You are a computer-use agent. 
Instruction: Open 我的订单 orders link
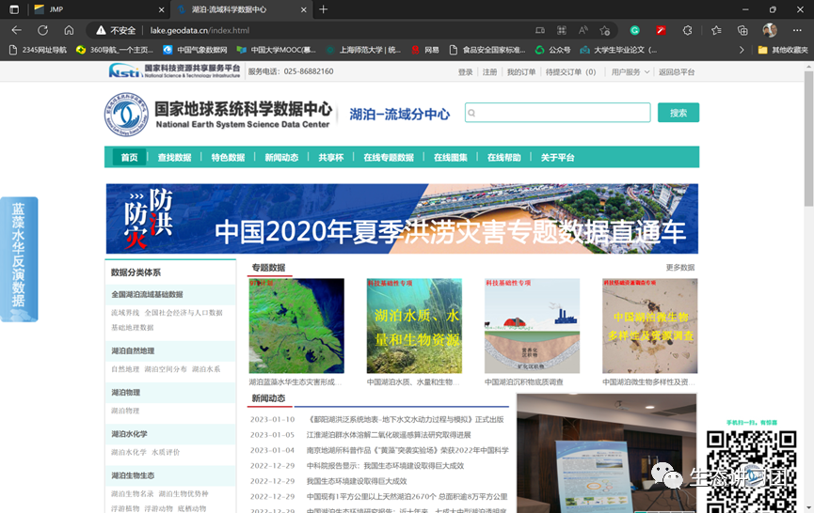(x=521, y=72)
